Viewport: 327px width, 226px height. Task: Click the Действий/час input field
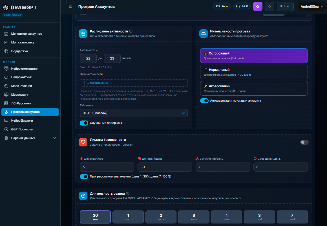pyautogui.click(x=107, y=167)
